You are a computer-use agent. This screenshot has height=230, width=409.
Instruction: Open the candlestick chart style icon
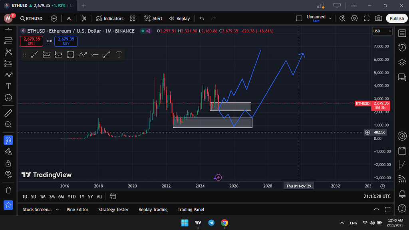point(83,18)
